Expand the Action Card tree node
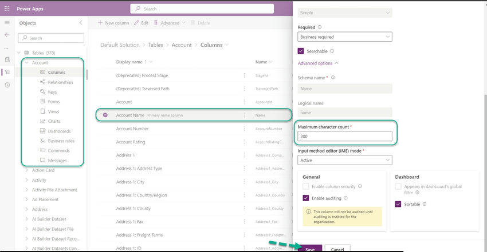The width and height of the screenshot is (487, 252). (x=27, y=170)
